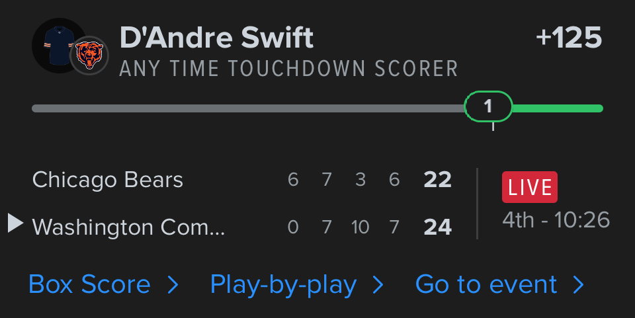Screen dimensions: 635x318
Task: Click the chevron after Box Score
Action: [173, 285]
